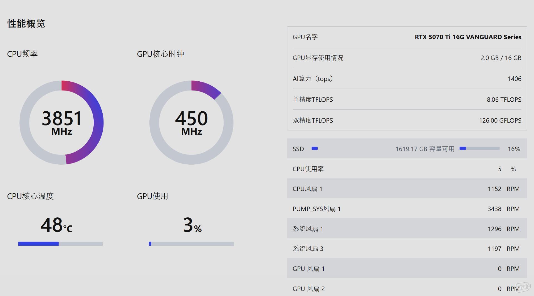This screenshot has width=534, height=296.
Task: Click the CPU风扇 1 row label
Action: (x=307, y=189)
